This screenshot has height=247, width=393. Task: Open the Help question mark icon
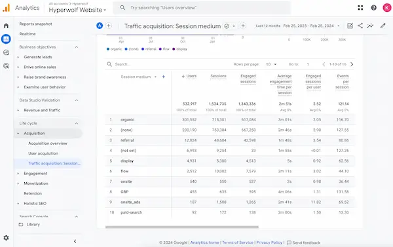[x=374, y=8]
